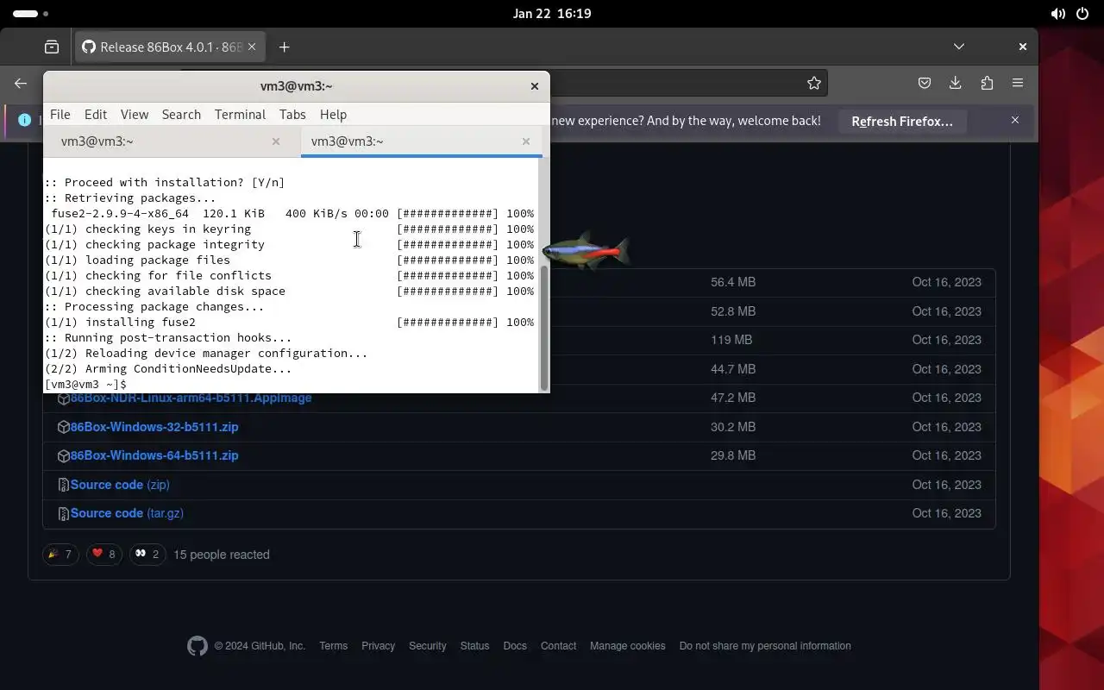This screenshot has width=1104, height=690.
Task: Open the terminal Edit menu
Action: [96, 114]
